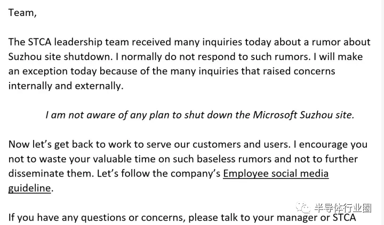Click the phrase "internally and externally."
This screenshot has width=384, height=225.
point(66,86)
